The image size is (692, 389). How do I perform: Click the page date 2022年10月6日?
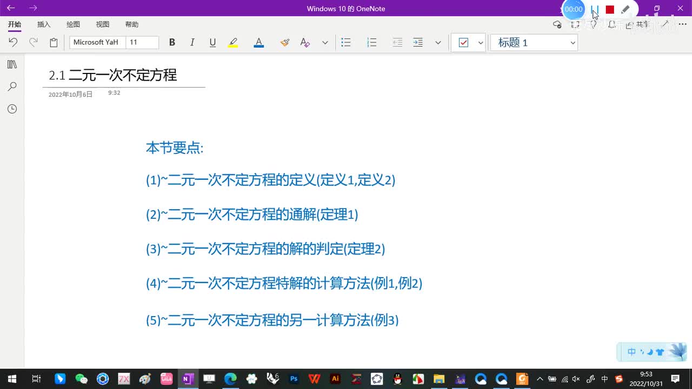71,94
